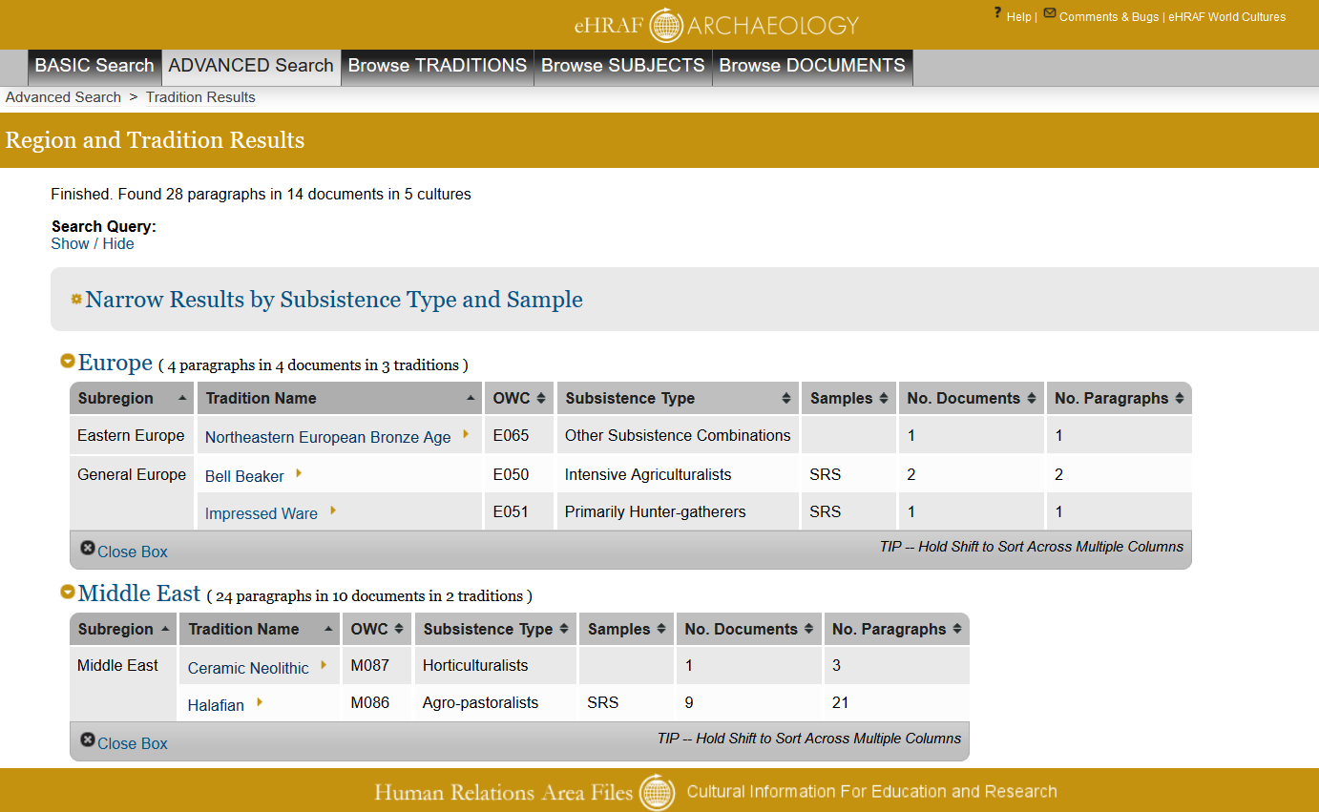The image size is (1319, 812).
Task: Go to eHRAF World Cultures
Action: [1226, 17]
